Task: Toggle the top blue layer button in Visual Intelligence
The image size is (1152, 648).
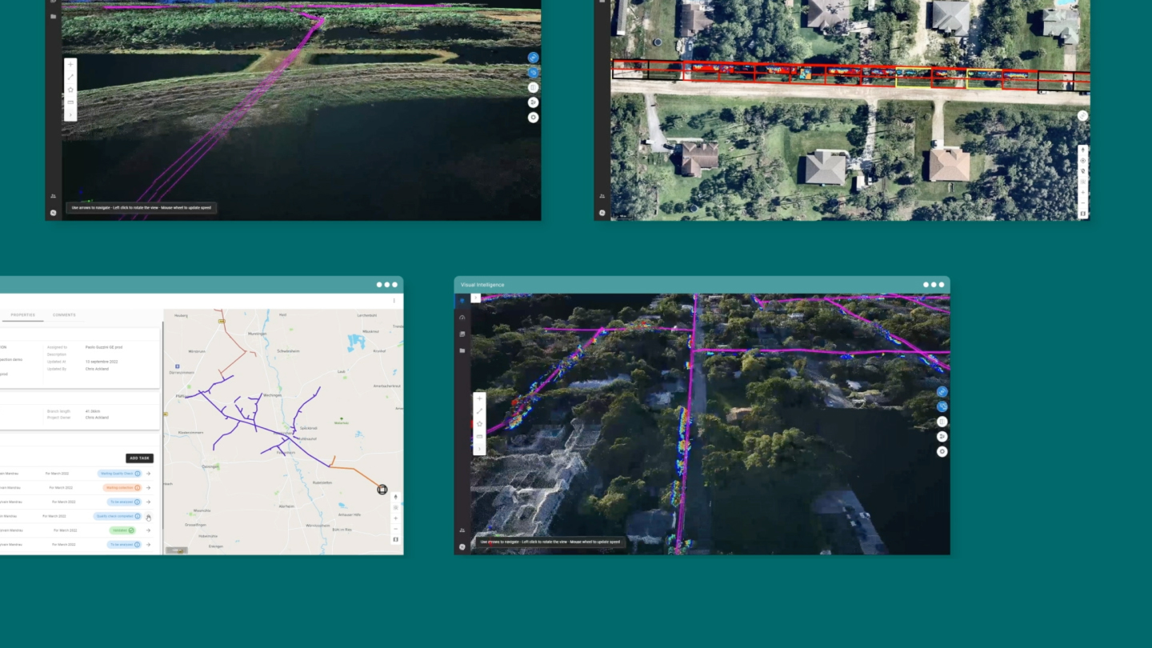Action: coord(942,392)
